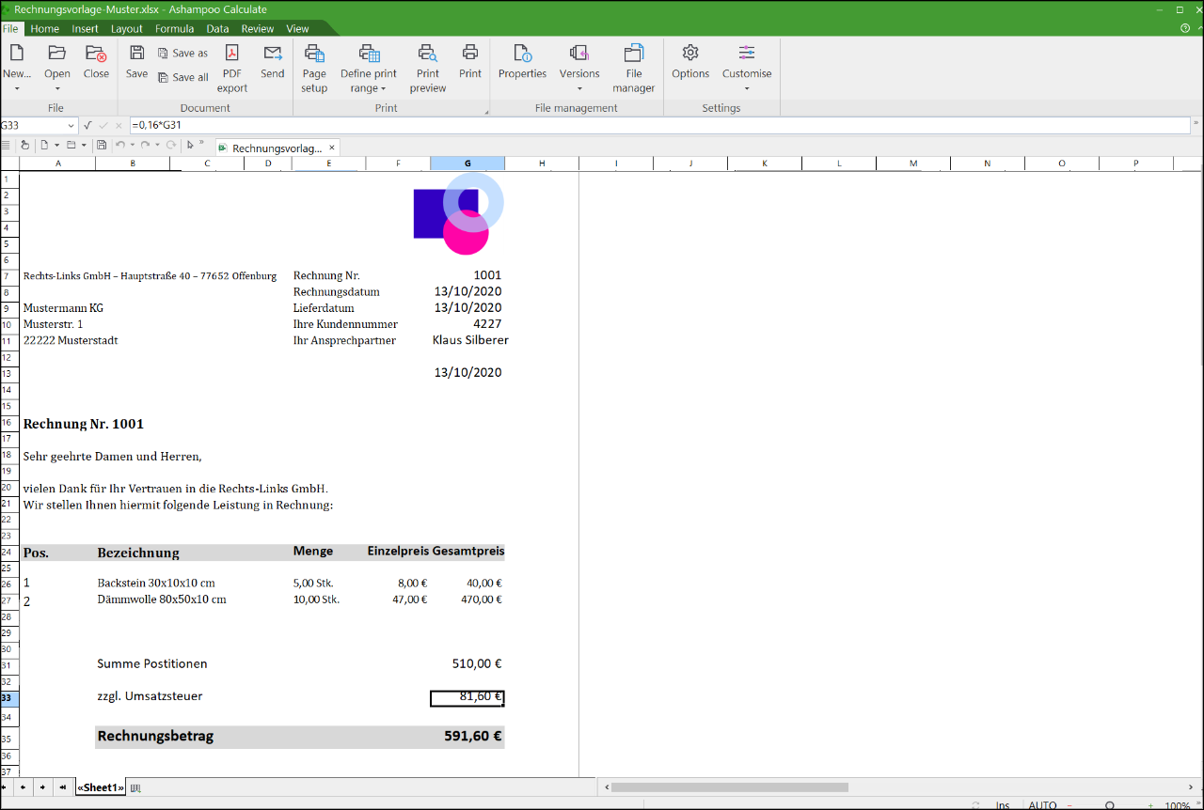Expand the Versions dropdown arrow

point(579,88)
